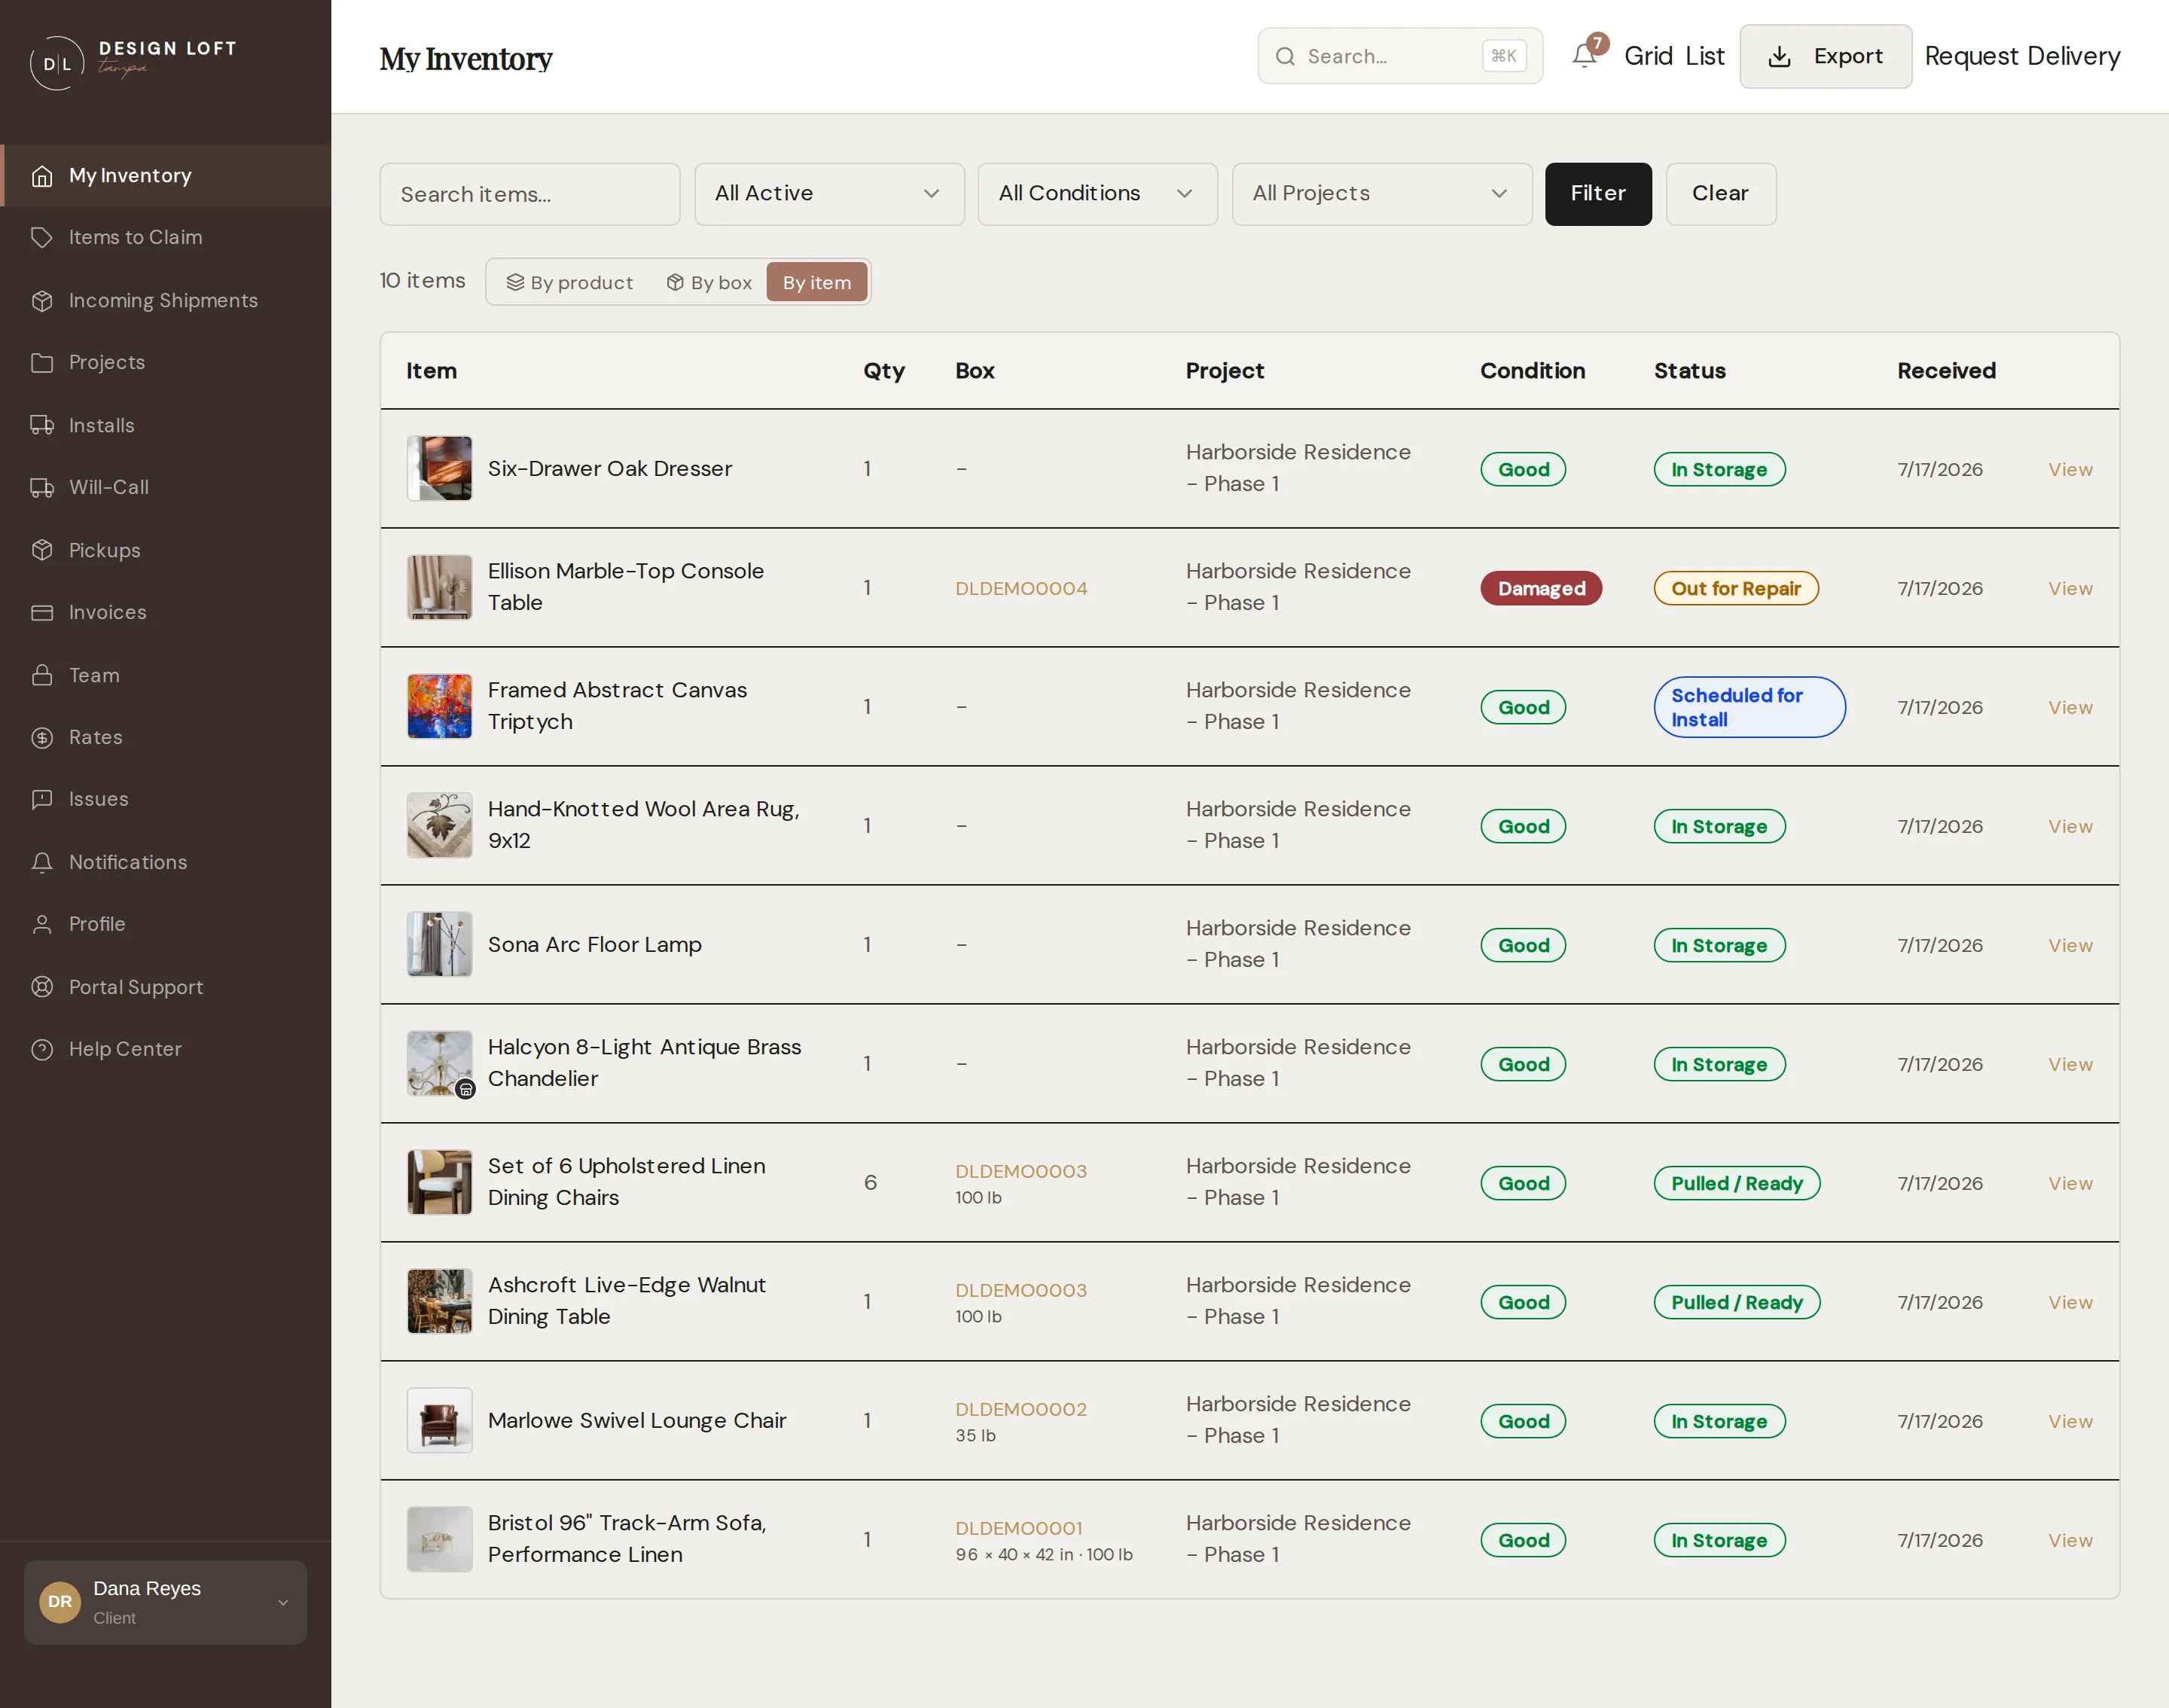Click Request Delivery
The height and width of the screenshot is (1708, 2169).
pos(2022,56)
